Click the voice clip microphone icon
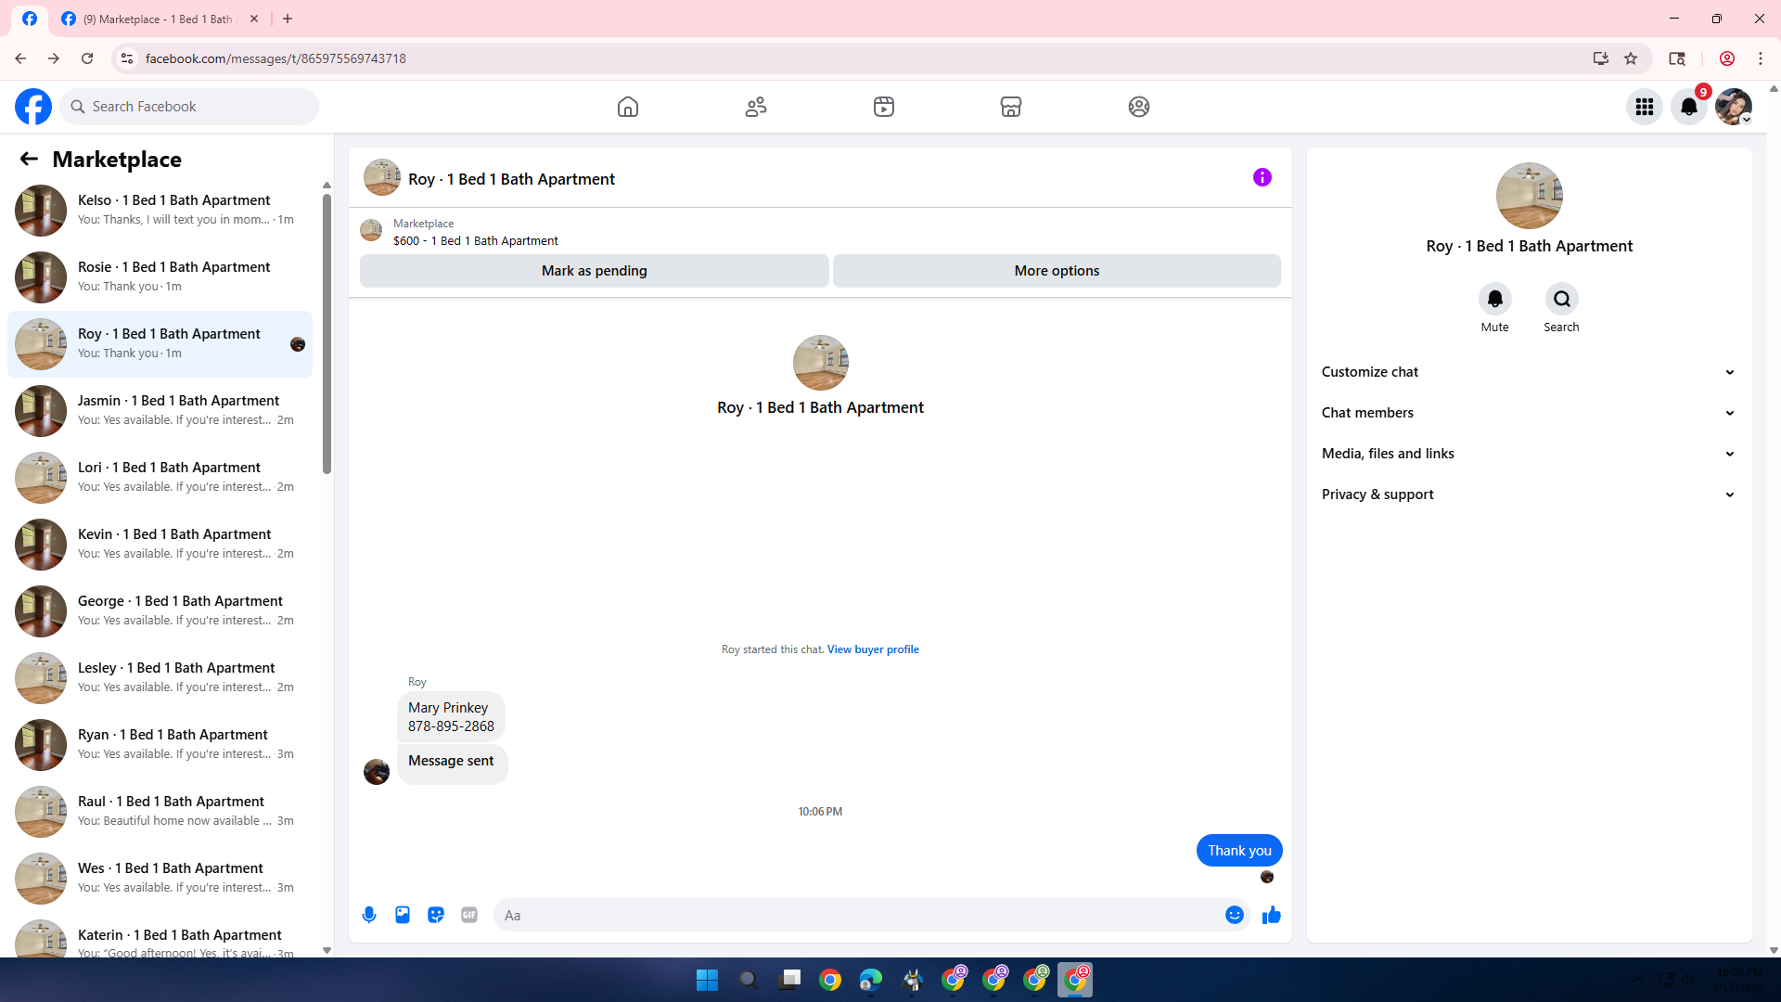1781x1002 pixels. 369,915
